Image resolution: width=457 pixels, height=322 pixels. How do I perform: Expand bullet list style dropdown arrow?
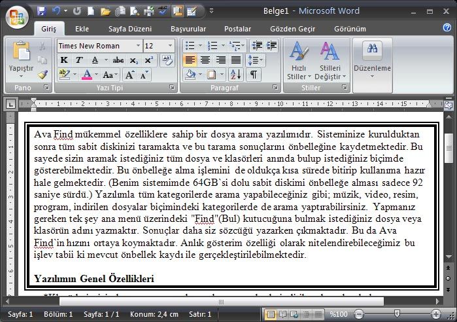[200, 46]
